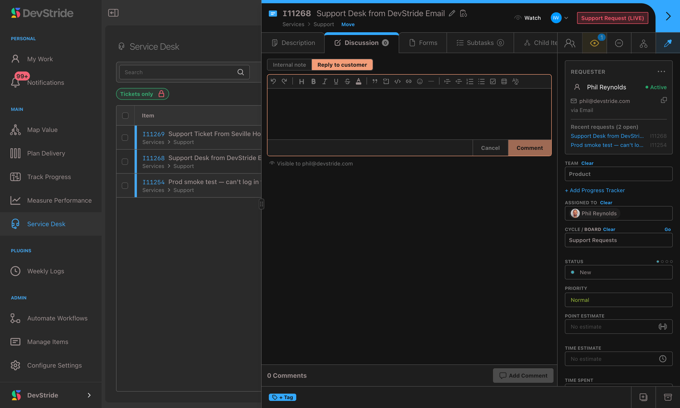Insert a hyperlink in the comment

tap(409, 81)
